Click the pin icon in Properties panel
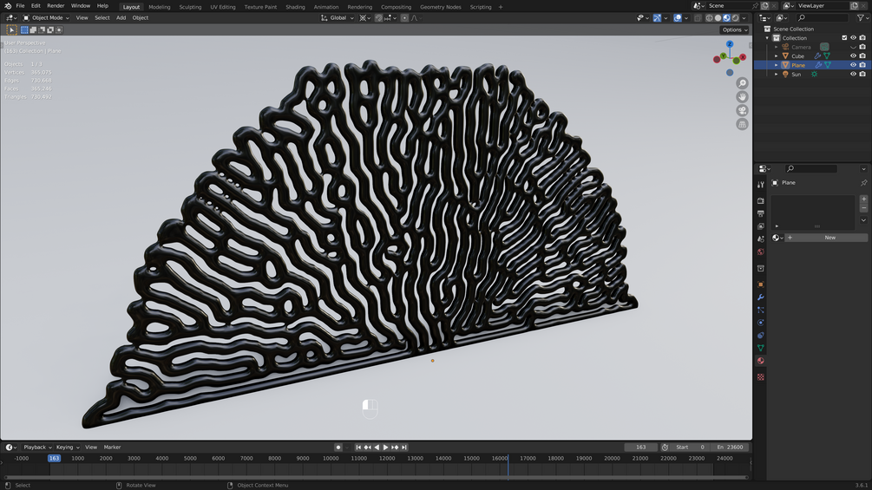Screen dimensions: 872x490 pos(863,183)
